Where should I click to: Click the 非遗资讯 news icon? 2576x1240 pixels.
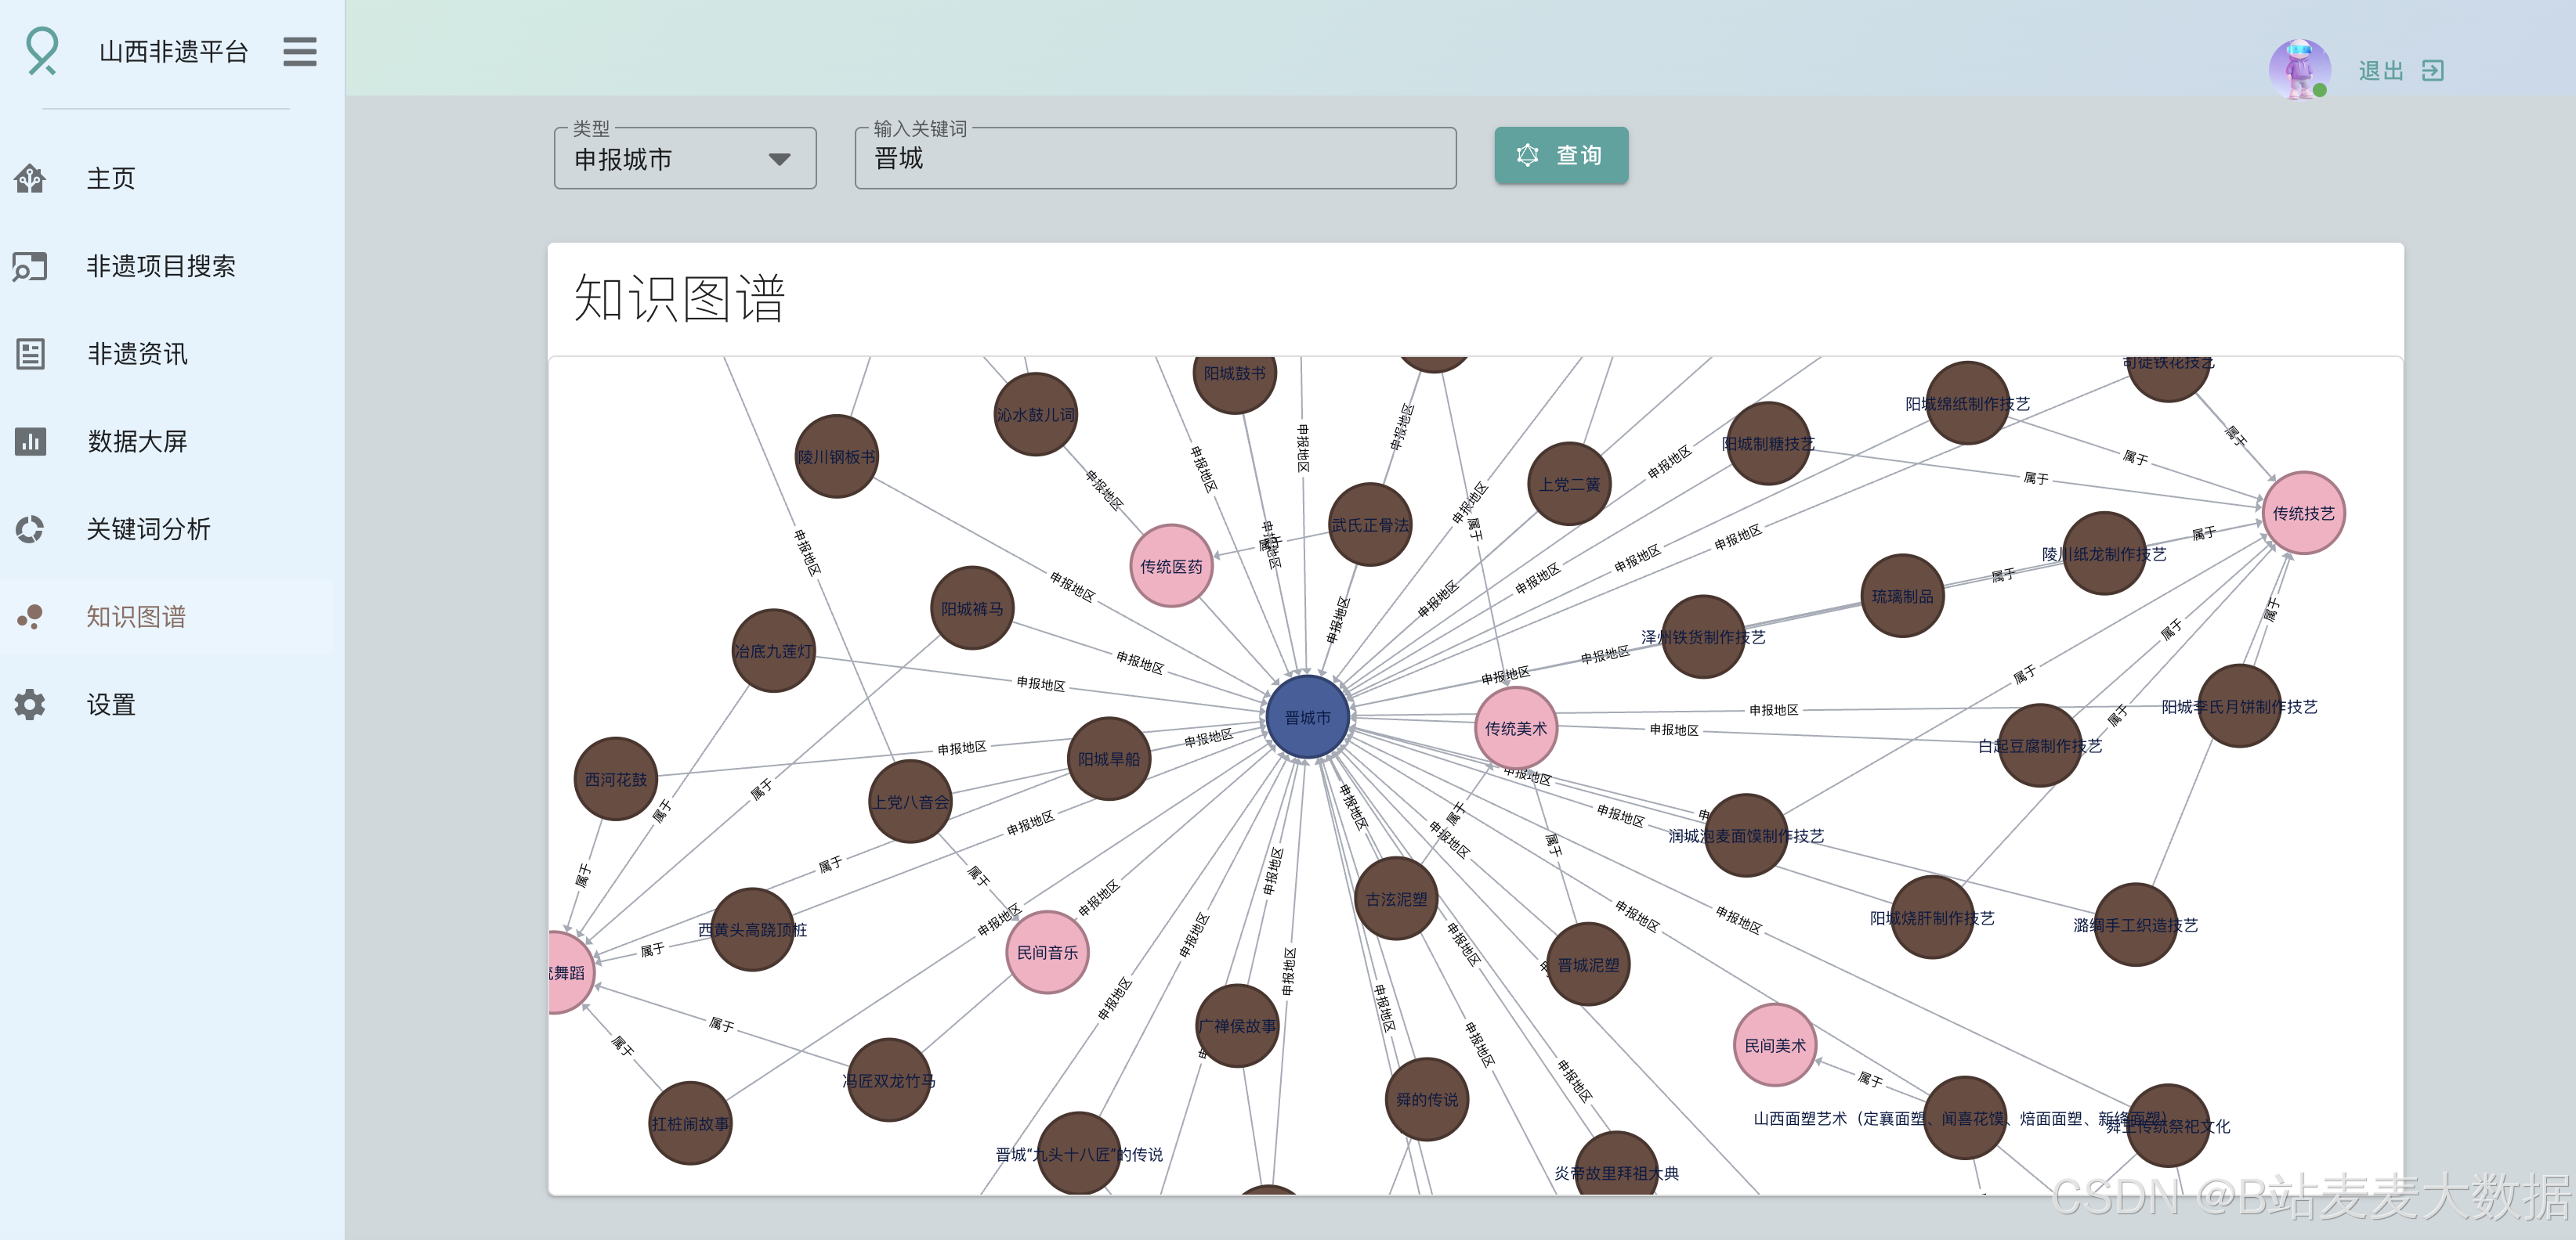(x=30, y=354)
